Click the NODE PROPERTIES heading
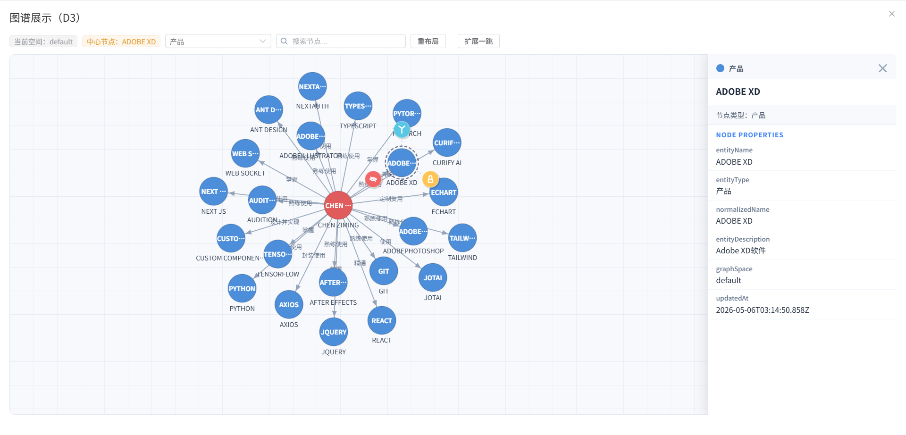The height and width of the screenshot is (435, 906). click(x=749, y=135)
